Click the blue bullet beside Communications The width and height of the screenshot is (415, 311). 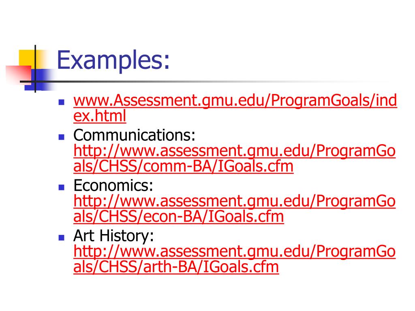[x=62, y=137]
